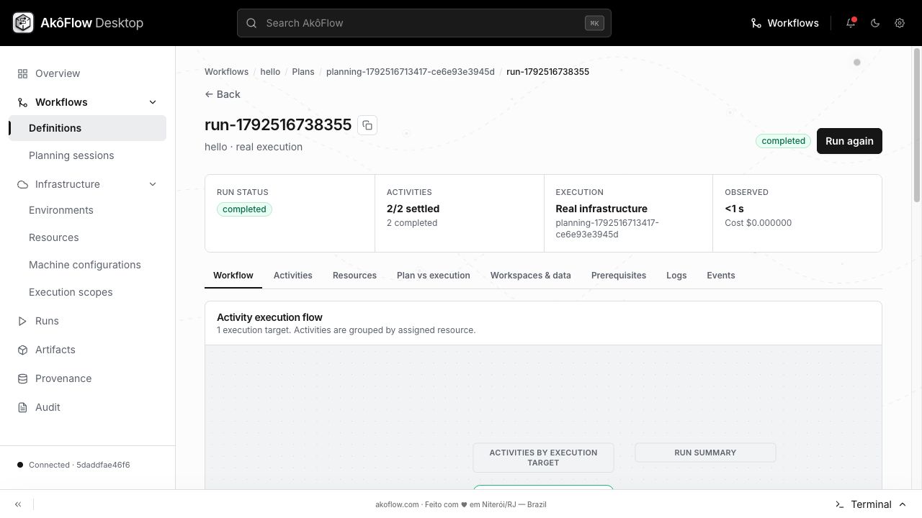Viewport: 922px width, 518px height.
Task: Collapse the Infrastructure sidebar section chevron
Action: click(153, 184)
